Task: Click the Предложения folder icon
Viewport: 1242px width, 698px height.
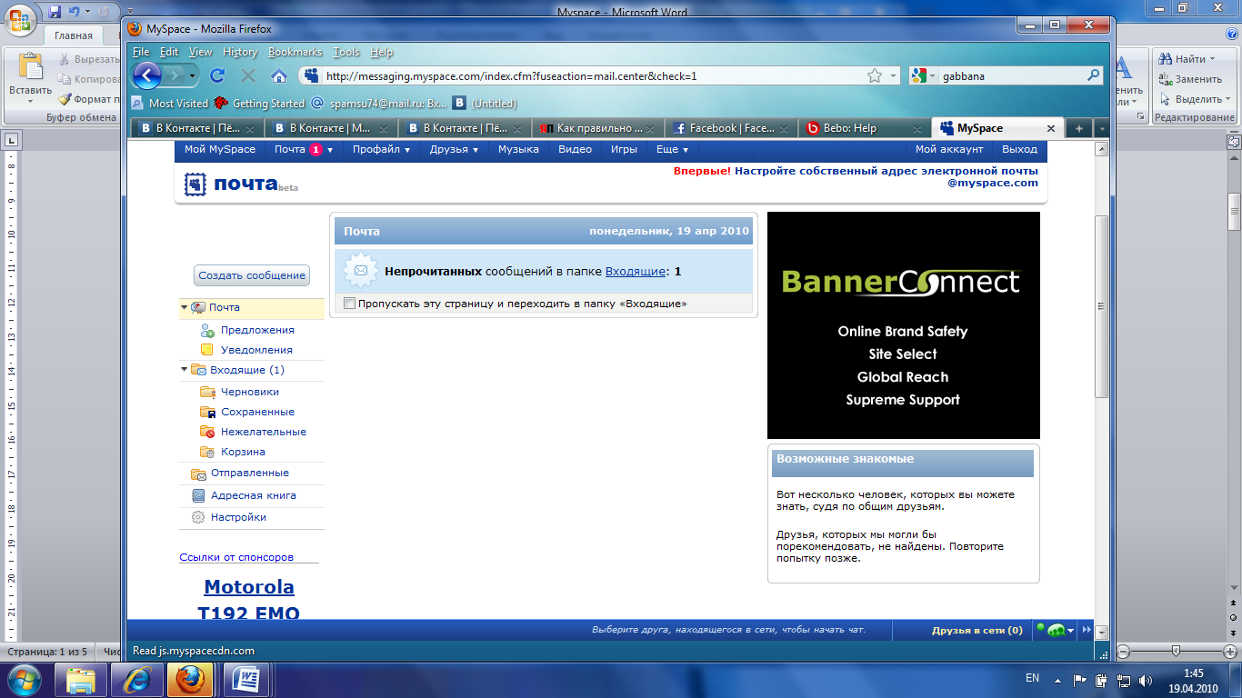Action: click(x=207, y=331)
